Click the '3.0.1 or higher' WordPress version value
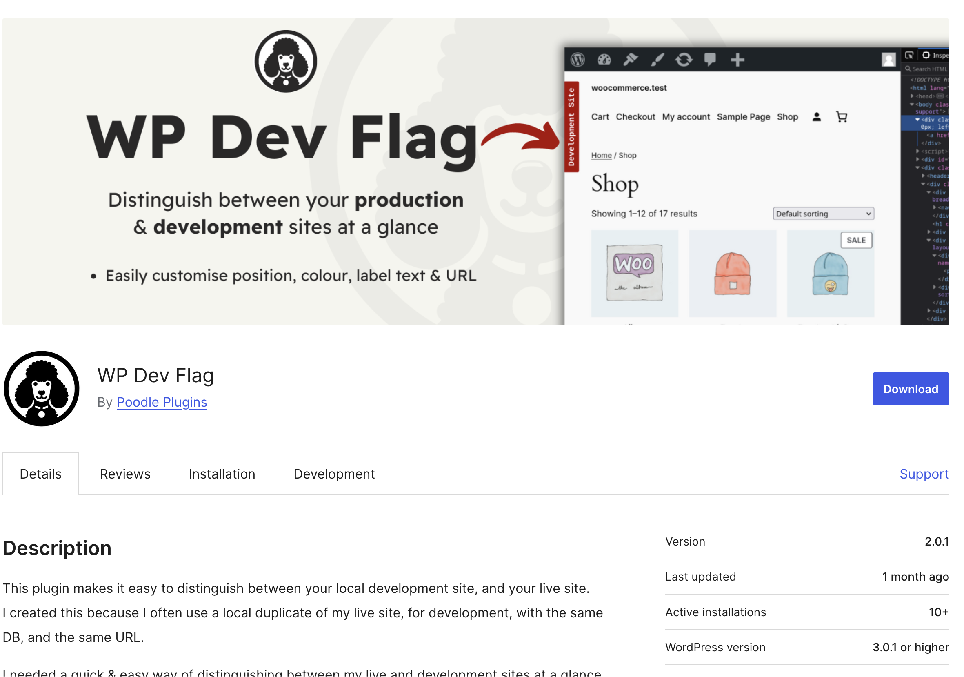964x677 pixels. click(x=911, y=647)
